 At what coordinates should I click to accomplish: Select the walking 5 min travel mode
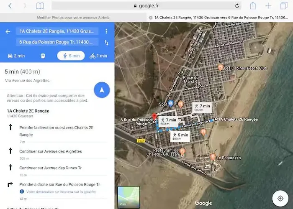pyautogui.click(x=71, y=56)
